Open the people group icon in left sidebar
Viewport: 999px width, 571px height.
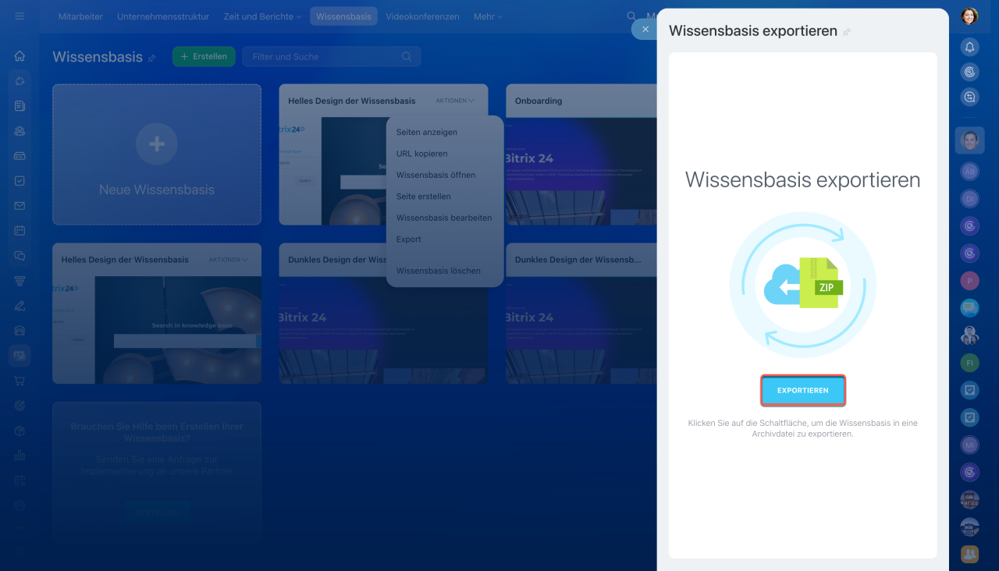pyautogui.click(x=20, y=131)
